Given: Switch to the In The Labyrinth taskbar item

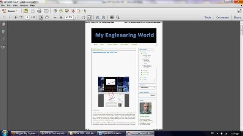Looking at the screenshot, I should tap(54, 133).
